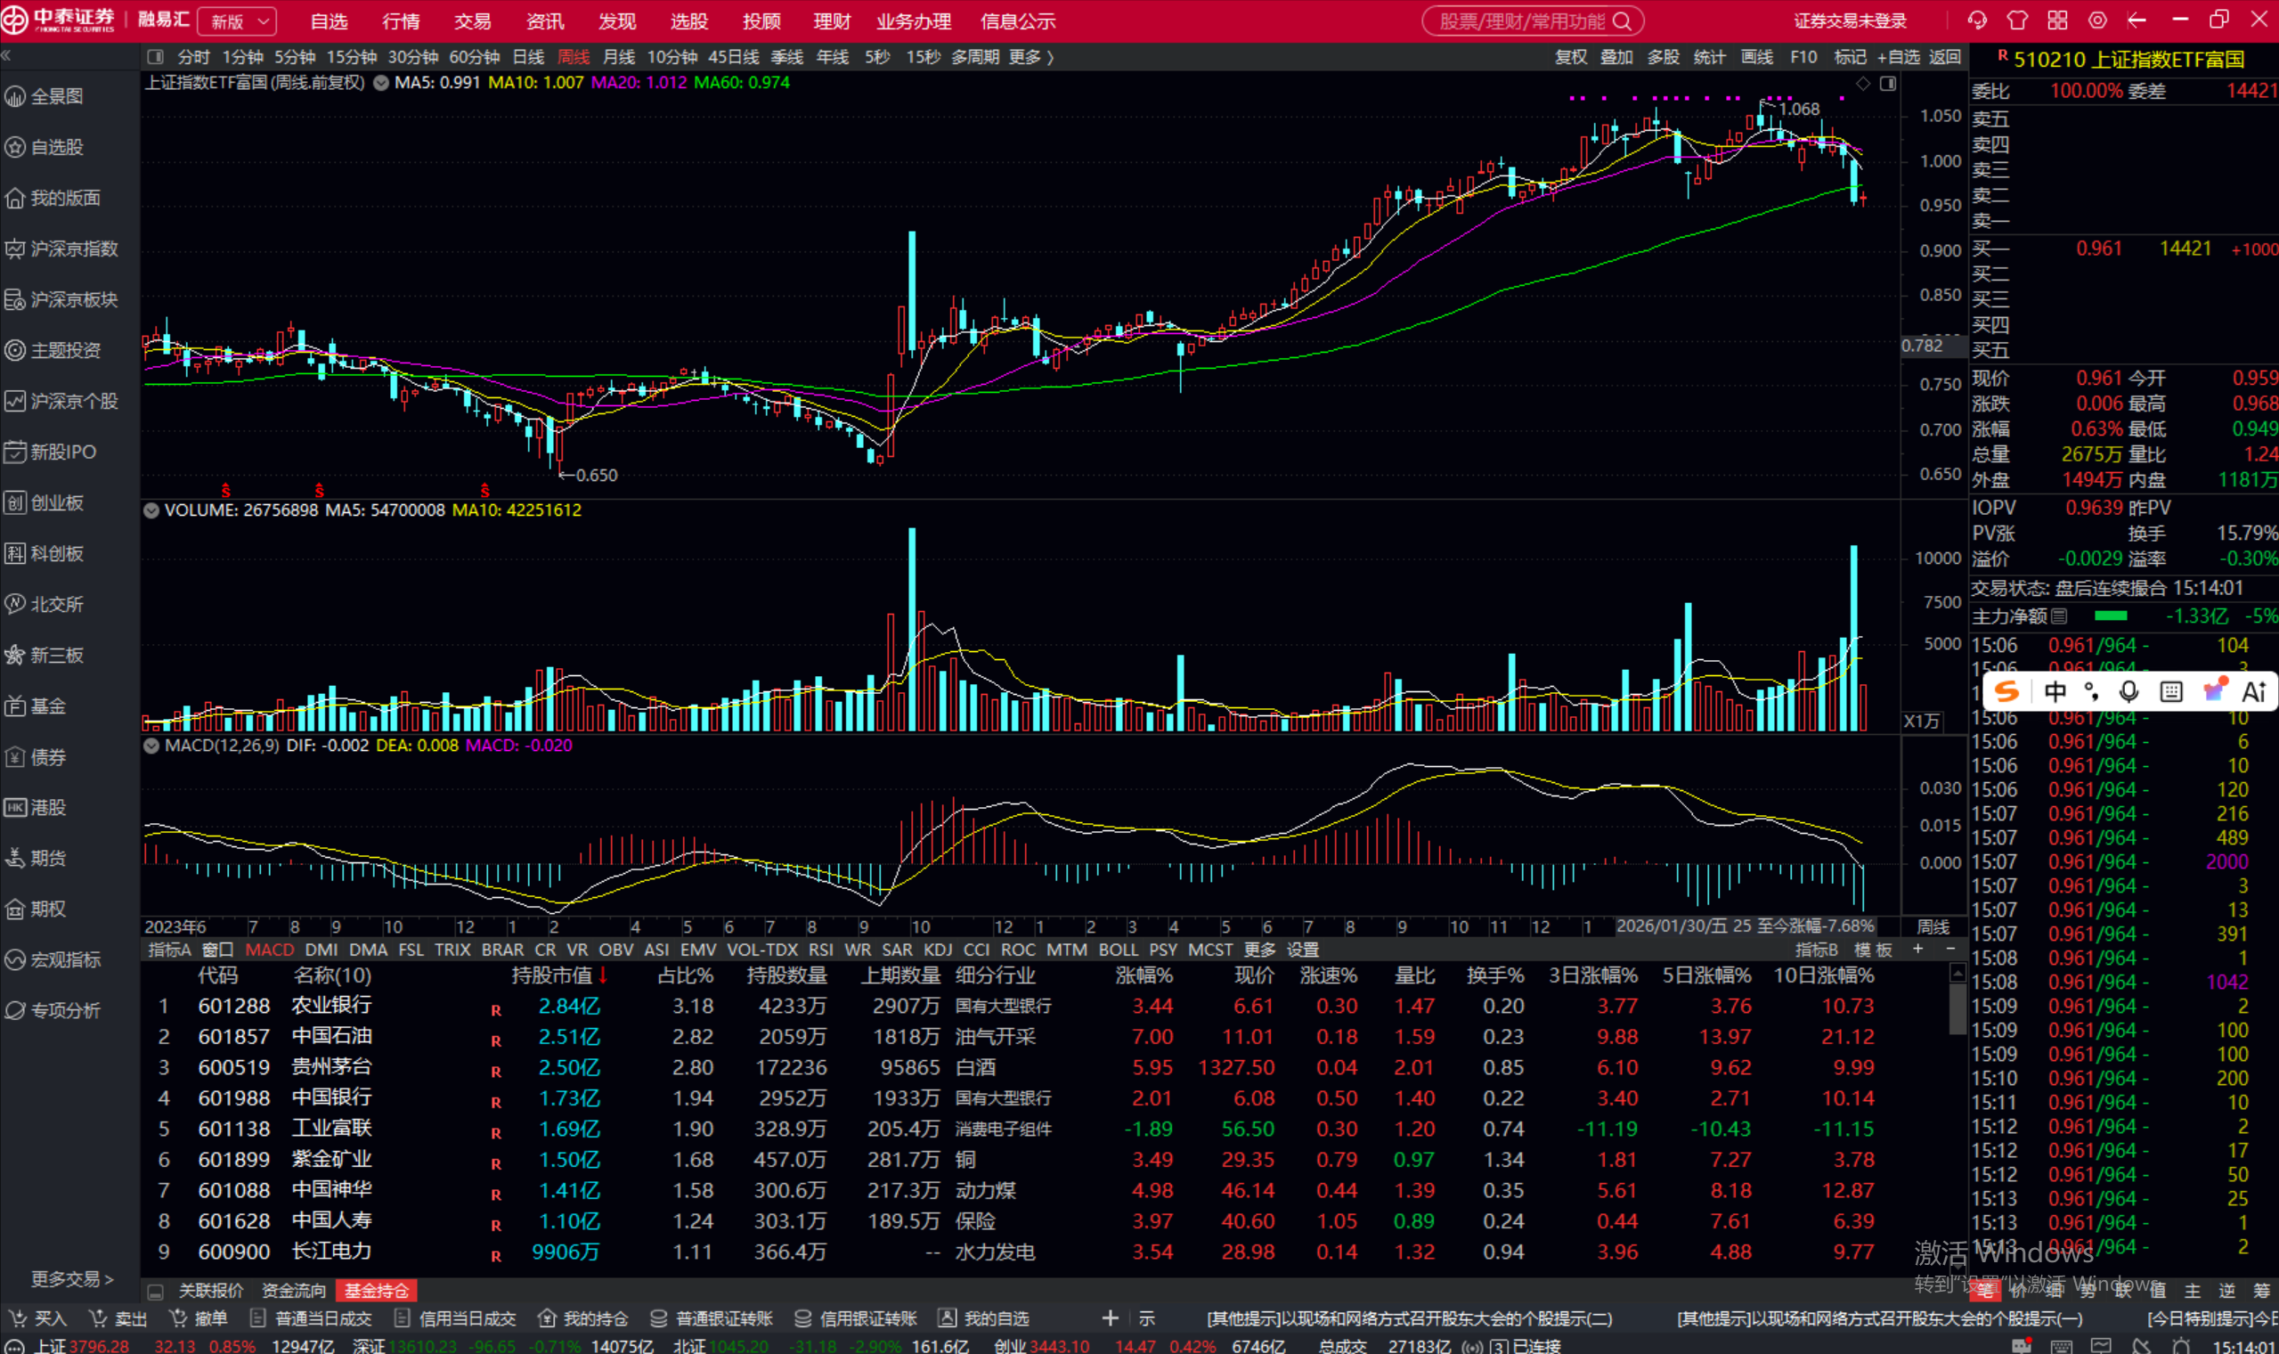Screen dimensions: 2279x1354
Task: Select the 资金流向 bottom tab
Action: pos(294,1291)
